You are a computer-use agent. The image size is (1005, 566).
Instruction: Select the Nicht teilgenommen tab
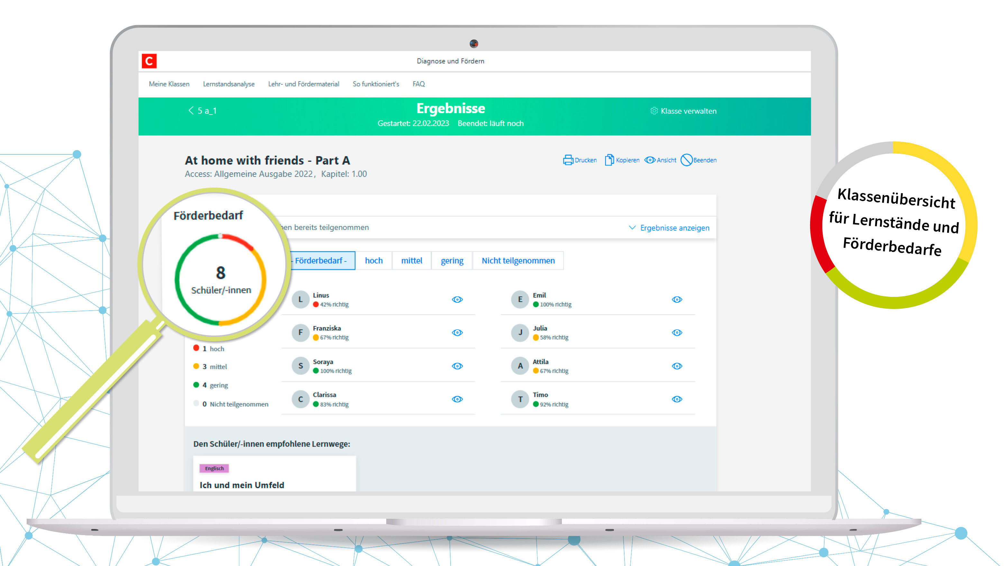coord(518,260)
